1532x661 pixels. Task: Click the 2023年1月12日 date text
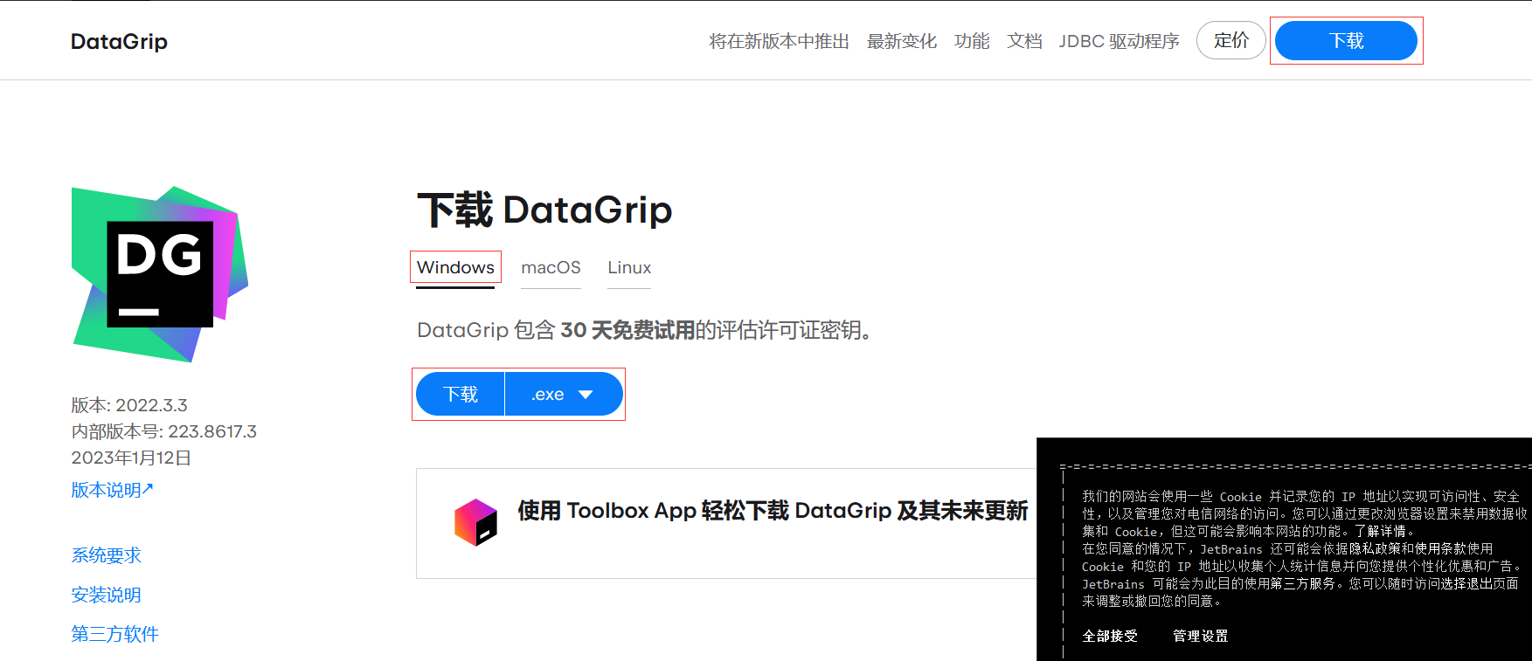[x=131, y=458]
